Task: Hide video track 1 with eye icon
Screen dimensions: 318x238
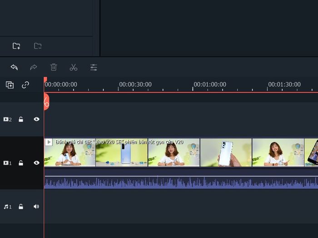Action: pos(36,163)
